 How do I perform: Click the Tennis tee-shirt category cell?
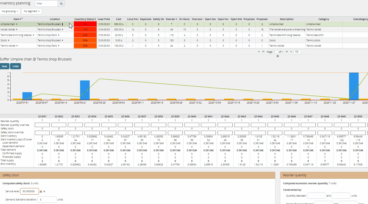pos(324,35)
